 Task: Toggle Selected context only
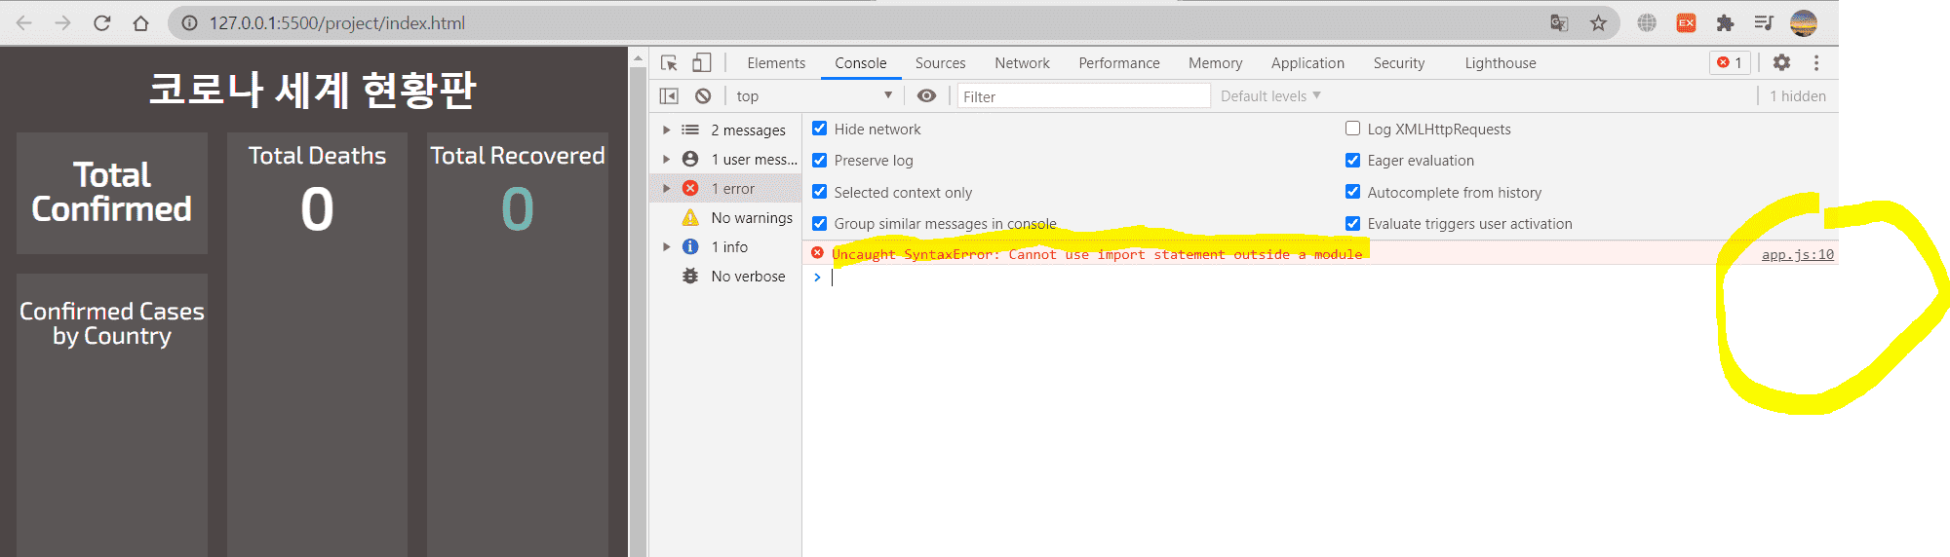[x=820, y=192]
